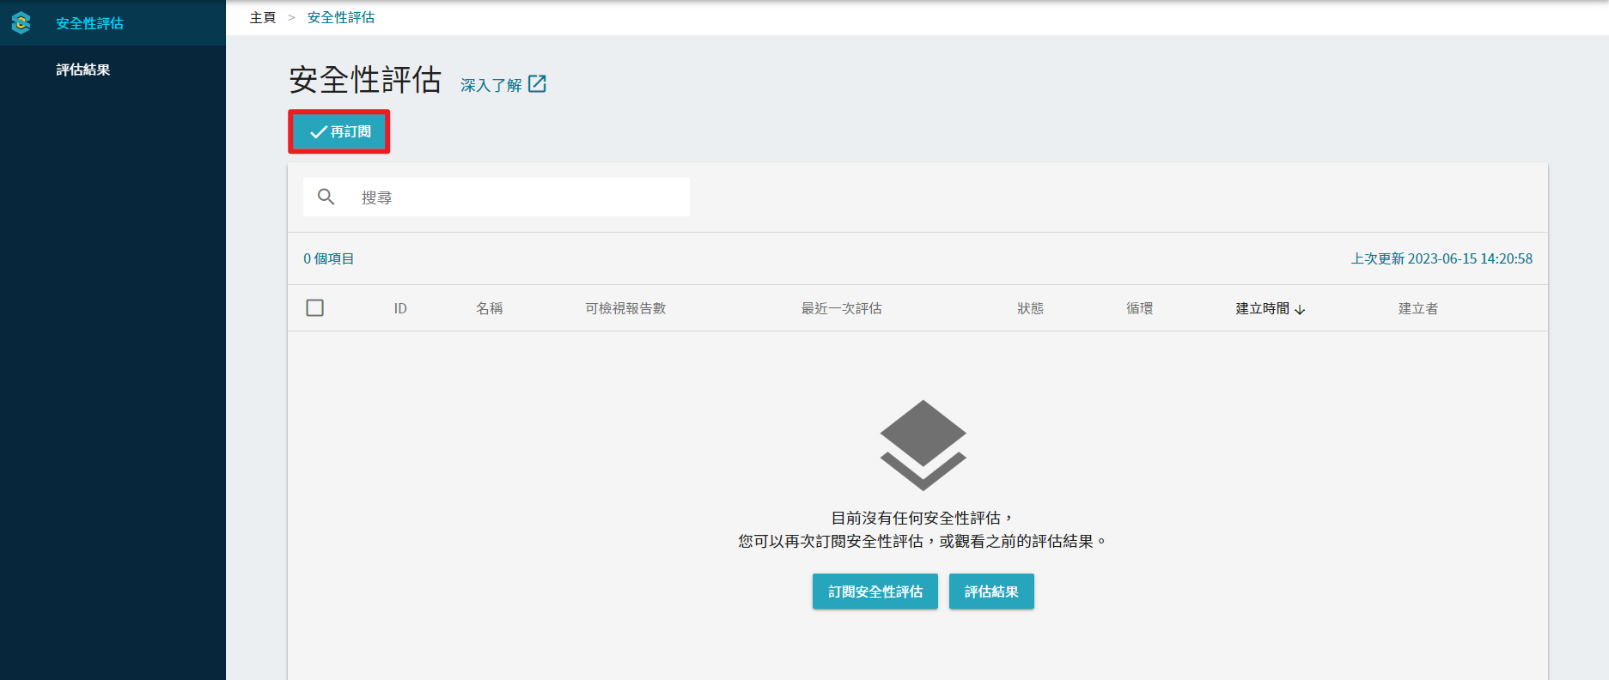This screenshot has height=680, width=1609.
Task: Click the 安全性評估 page heading
Action: [x=365, y=80]
